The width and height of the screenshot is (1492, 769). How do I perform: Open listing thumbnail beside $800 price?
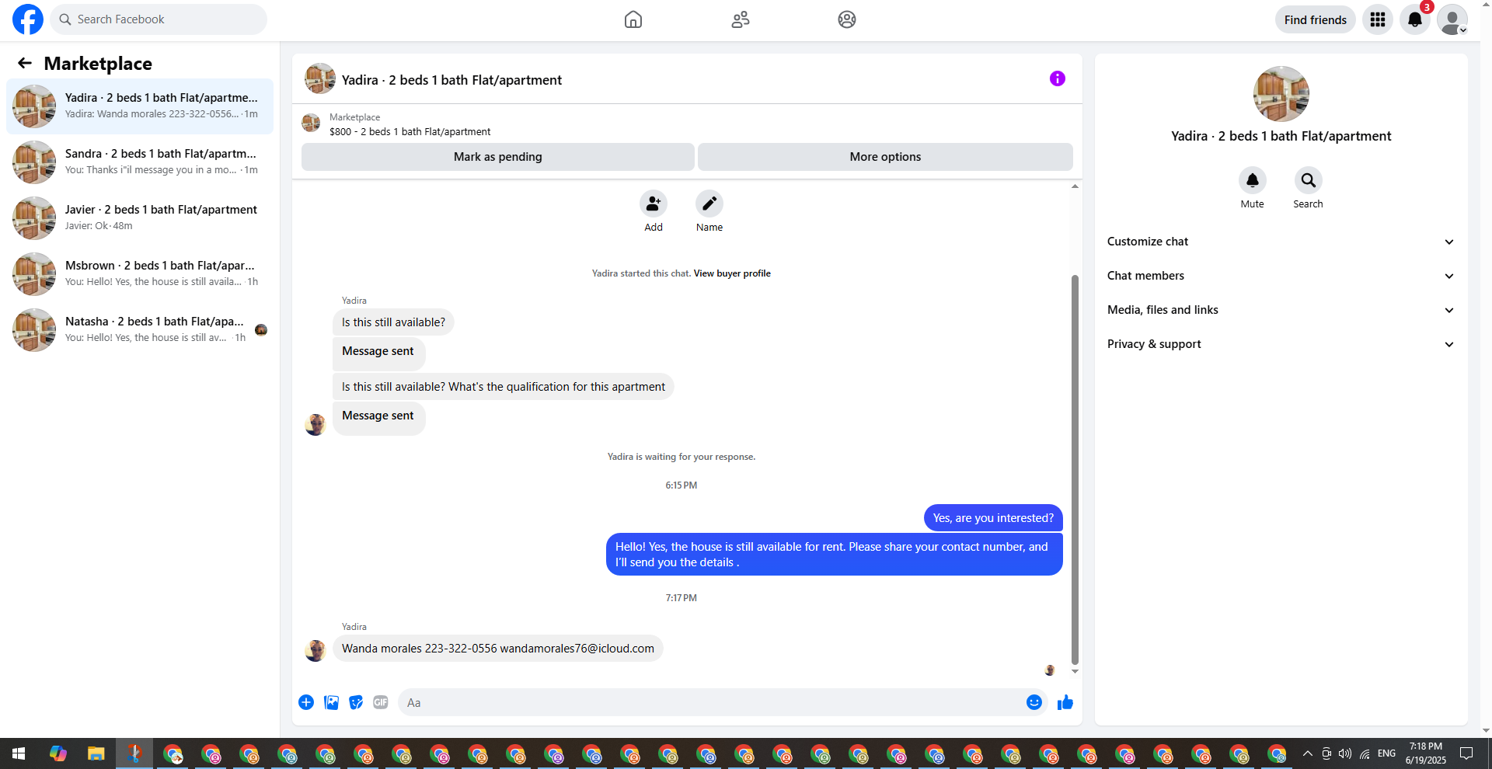[x=311, y=123]
